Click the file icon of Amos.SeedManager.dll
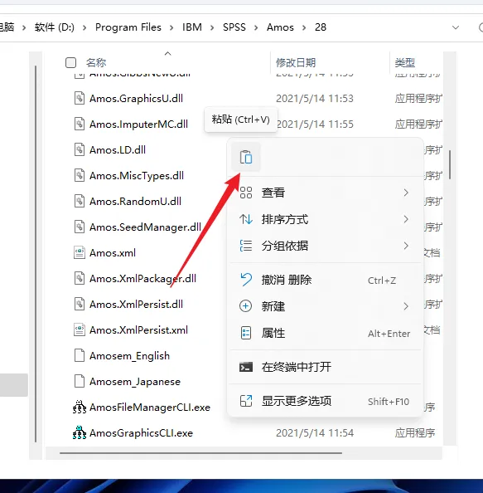The image size is (483, 493). tap(80, 227)
